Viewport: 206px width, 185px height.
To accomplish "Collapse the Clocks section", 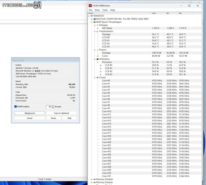I will point(95,78).
